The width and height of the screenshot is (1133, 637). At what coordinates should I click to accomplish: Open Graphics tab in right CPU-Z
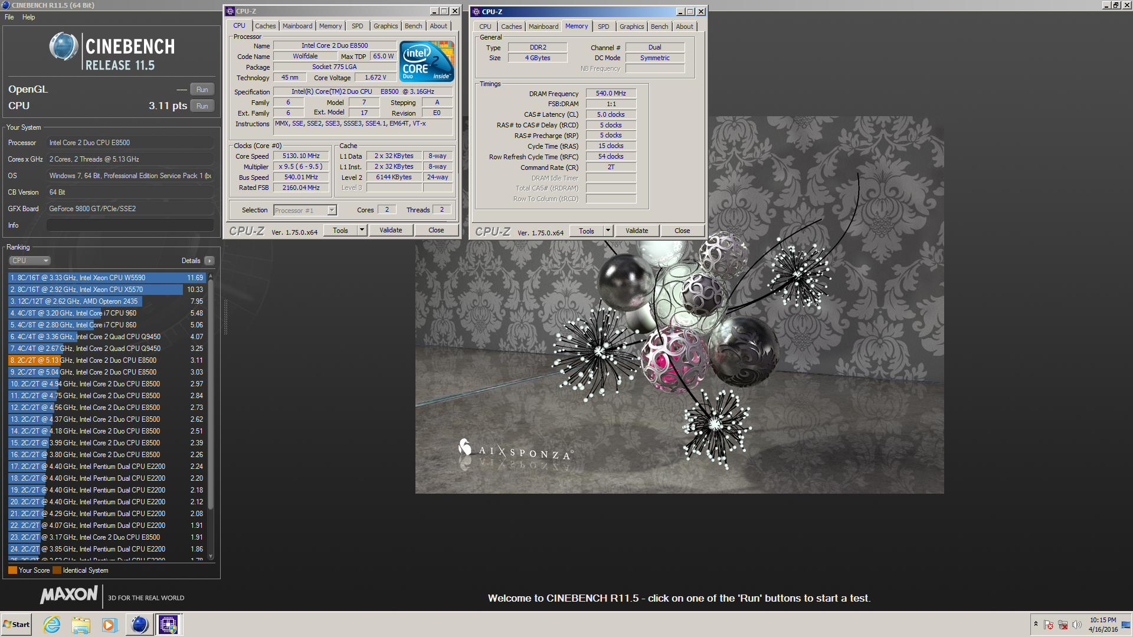pyautogui.click(x=632, y=27)
